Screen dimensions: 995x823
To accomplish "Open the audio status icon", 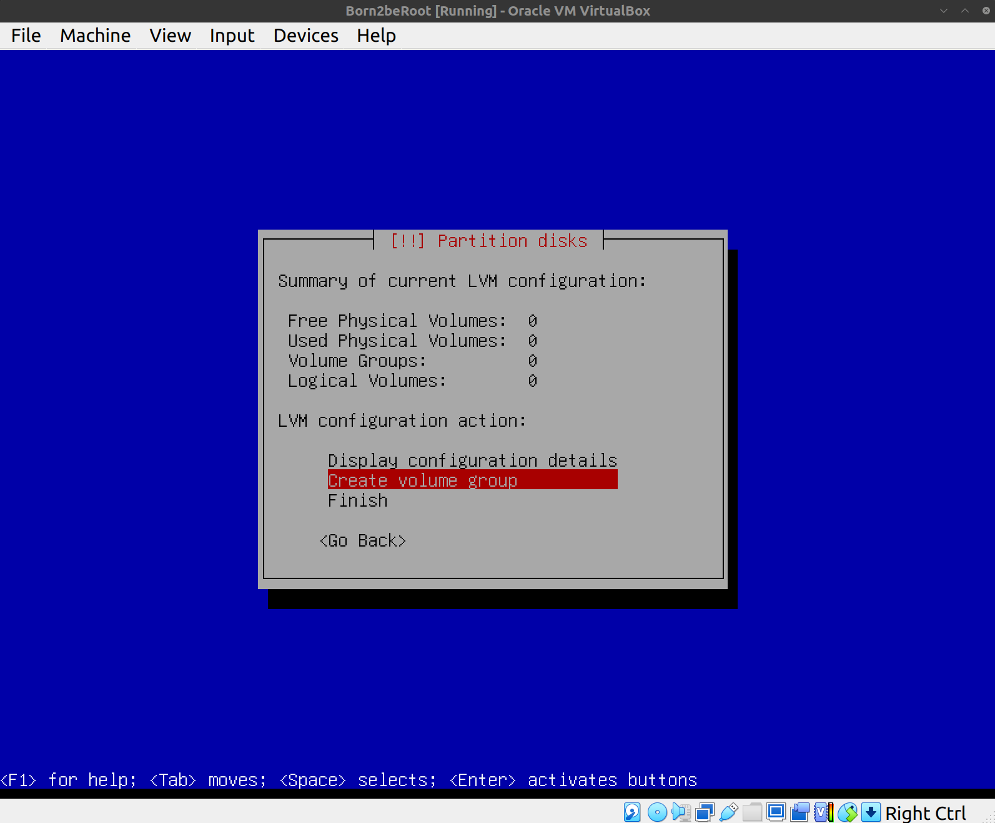I will pos(681,812).
